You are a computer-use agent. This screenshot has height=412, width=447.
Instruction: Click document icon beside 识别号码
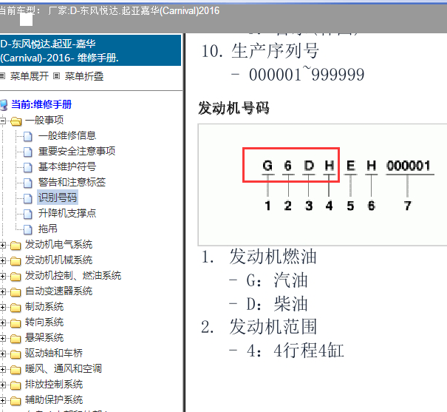(27, 198)
